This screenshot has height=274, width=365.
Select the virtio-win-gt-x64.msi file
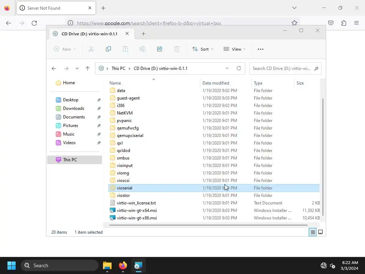[x=214, y=210]
